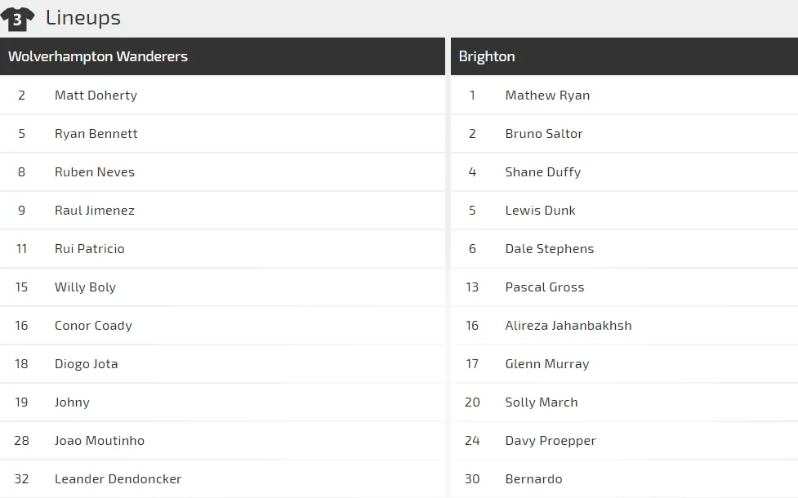Open Matt Doherty's player entry
This screenshot has width=798, height=498.
[x=96, y=95]
